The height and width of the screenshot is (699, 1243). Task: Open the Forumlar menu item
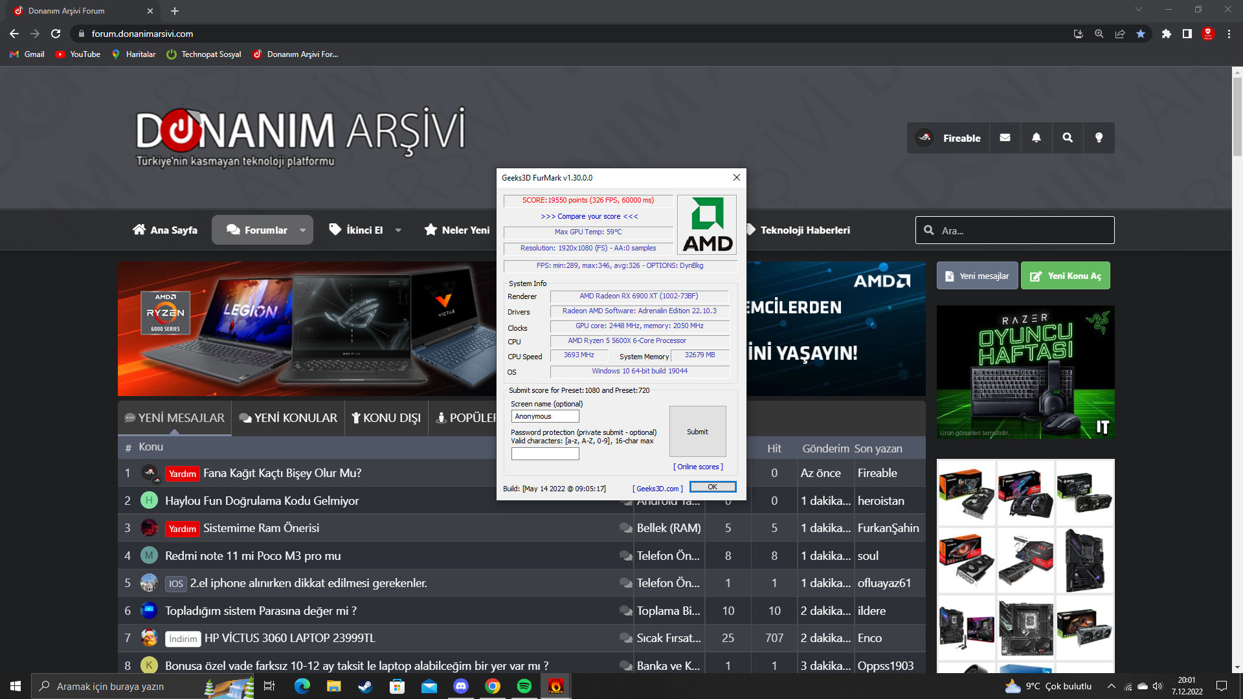click(257, 230)
